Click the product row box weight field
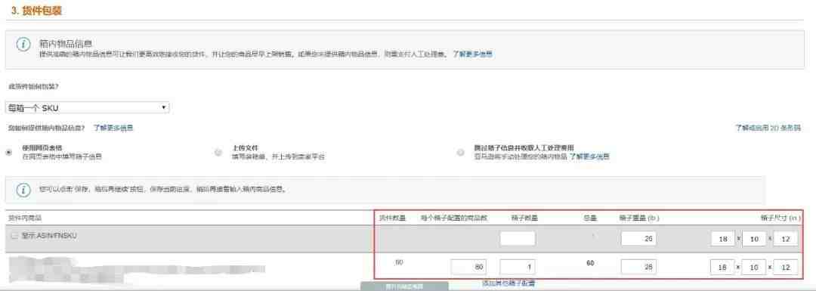The image size is (816, 291). click(x=638, y=267)
